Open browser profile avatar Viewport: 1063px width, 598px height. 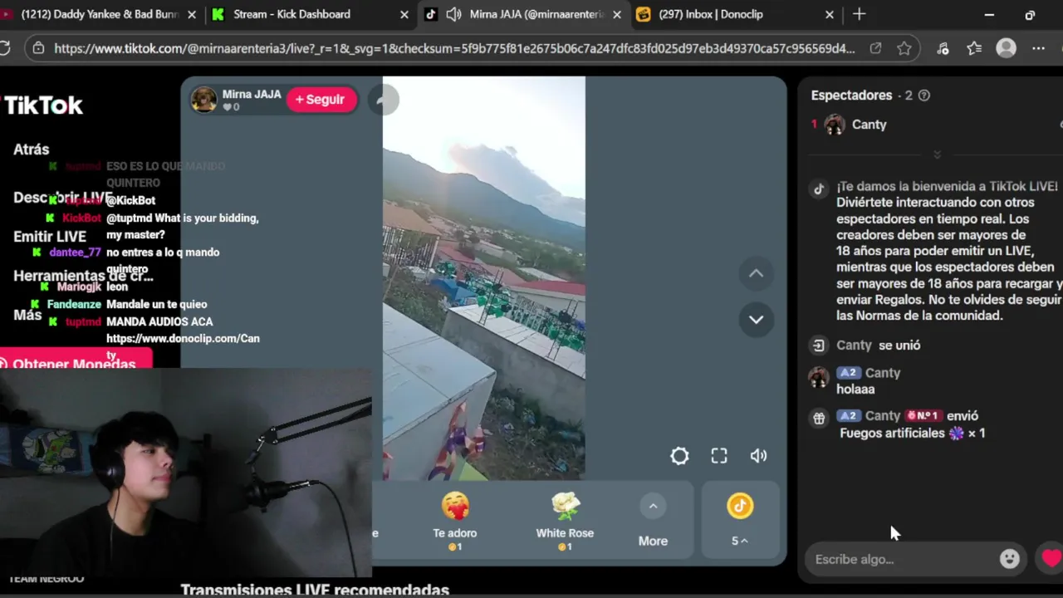coord(1007,48)
